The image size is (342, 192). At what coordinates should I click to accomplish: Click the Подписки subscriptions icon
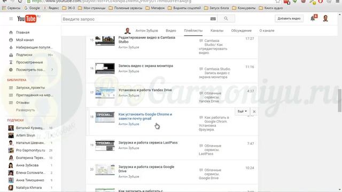click(11, 55)
